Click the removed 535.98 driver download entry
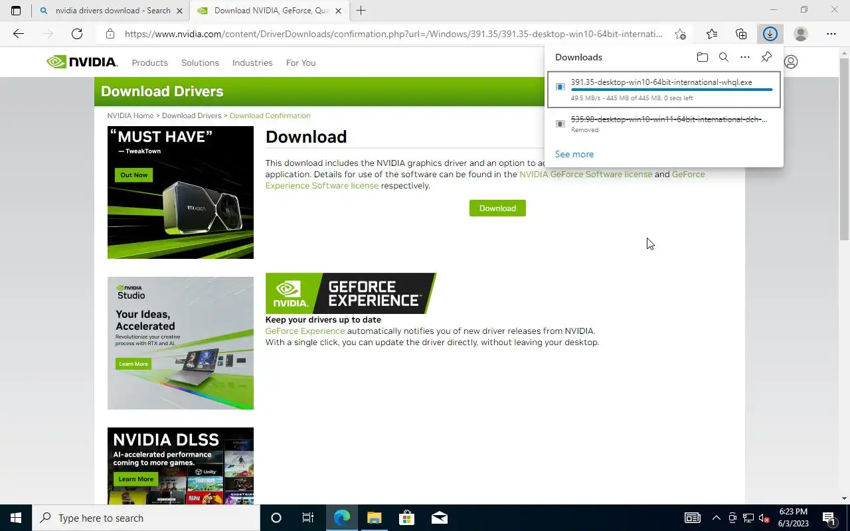Screen dimensions: 850x531 [664, 123]
